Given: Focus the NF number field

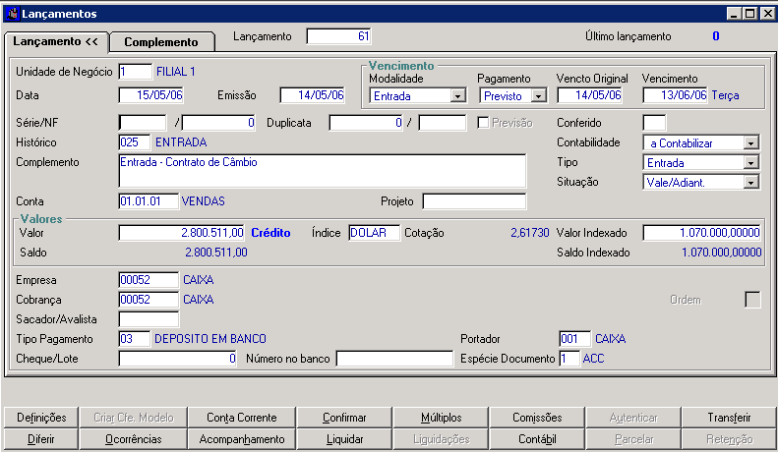Looking at the screenshot, I should (218, 123).
